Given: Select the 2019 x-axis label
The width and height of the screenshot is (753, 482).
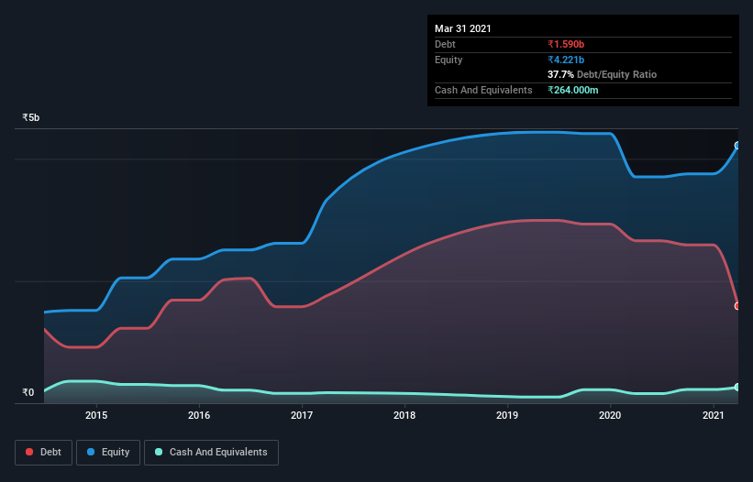Looking at the screenshot, I should tap(507, 415).
